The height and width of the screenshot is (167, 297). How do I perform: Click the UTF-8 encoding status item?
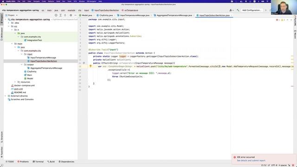[274, 165]
